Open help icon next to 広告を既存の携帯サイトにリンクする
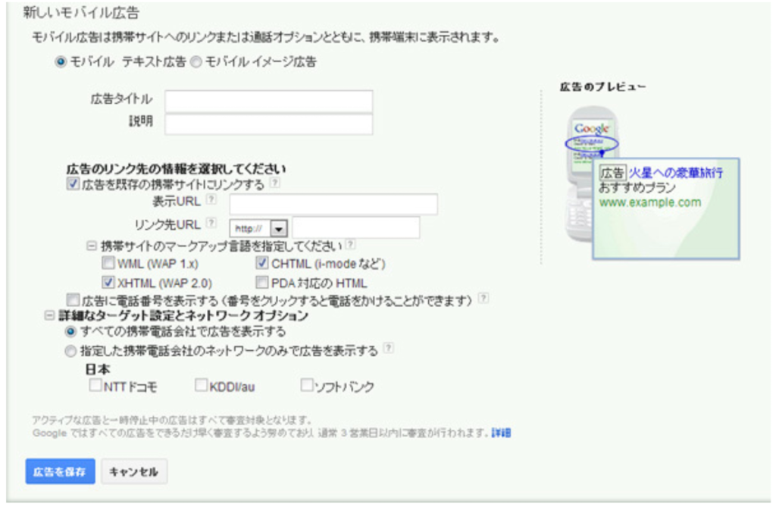Image resolution: width=776 pixels, height=507 pixels. 275,184
